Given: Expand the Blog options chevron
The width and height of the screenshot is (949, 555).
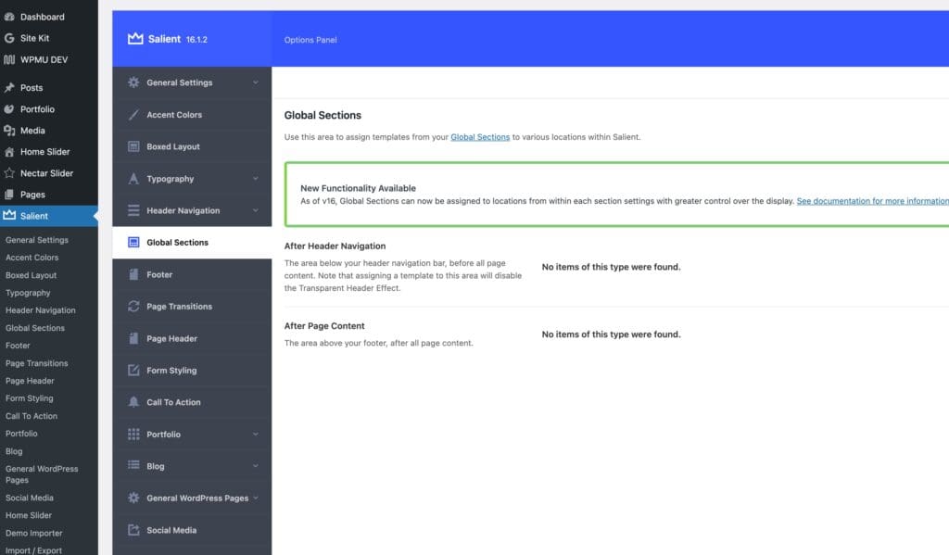Looking at the screenshot, I should coord(256,466).
